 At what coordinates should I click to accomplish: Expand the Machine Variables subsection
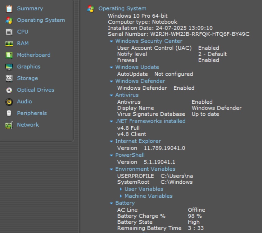121,196
